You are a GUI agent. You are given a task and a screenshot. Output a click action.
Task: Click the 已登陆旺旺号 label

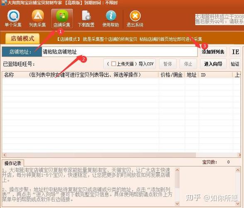tap(19, 64)
